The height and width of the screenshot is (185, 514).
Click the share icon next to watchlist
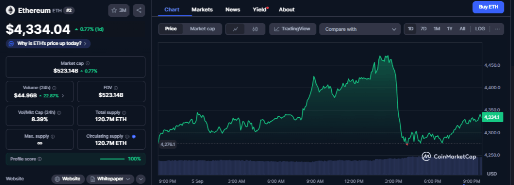pyautogui.click(x=139, y=10)
